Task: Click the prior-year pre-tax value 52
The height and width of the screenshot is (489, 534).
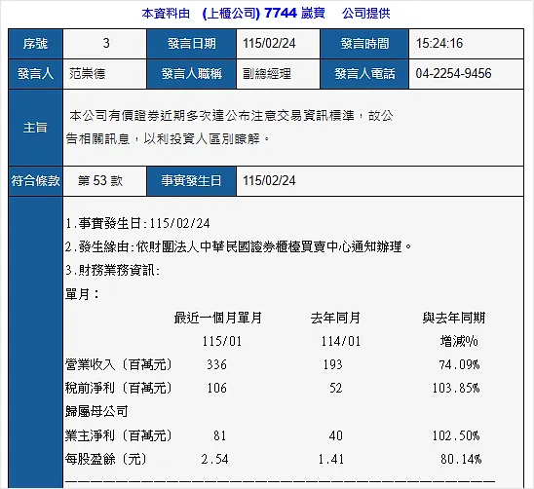Action: pyautogui.click(x=336, y=389)
